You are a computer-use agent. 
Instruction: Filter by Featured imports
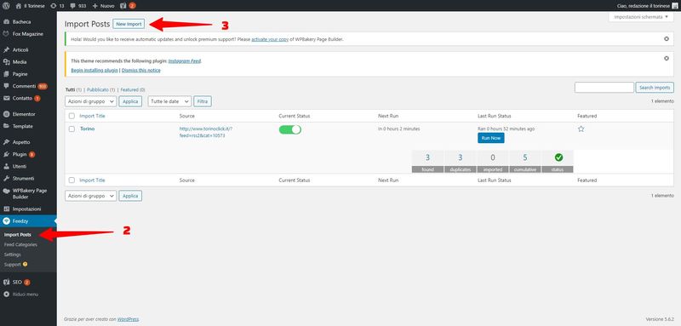(x=129, y=89)
